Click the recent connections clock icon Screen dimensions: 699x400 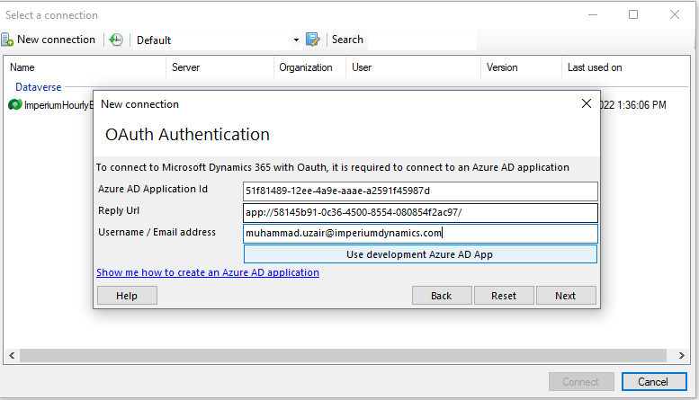(x=115, y=40)
